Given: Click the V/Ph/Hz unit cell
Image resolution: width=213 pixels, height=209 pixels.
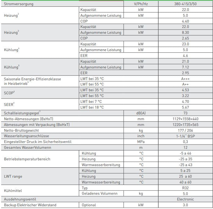Looking at the screenshot, I should point(141,4).
